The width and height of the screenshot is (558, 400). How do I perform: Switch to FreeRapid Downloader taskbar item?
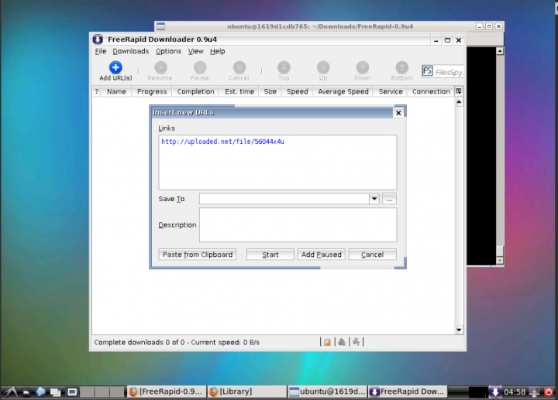click(408, 391)
